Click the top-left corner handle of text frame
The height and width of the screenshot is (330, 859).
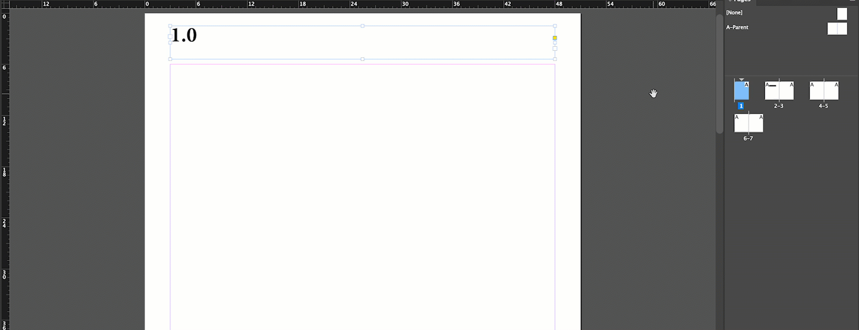[170, 26]
